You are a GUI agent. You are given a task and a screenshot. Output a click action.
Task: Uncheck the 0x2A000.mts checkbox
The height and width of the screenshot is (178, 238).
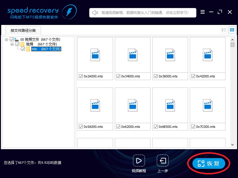(x=81, y=76)
